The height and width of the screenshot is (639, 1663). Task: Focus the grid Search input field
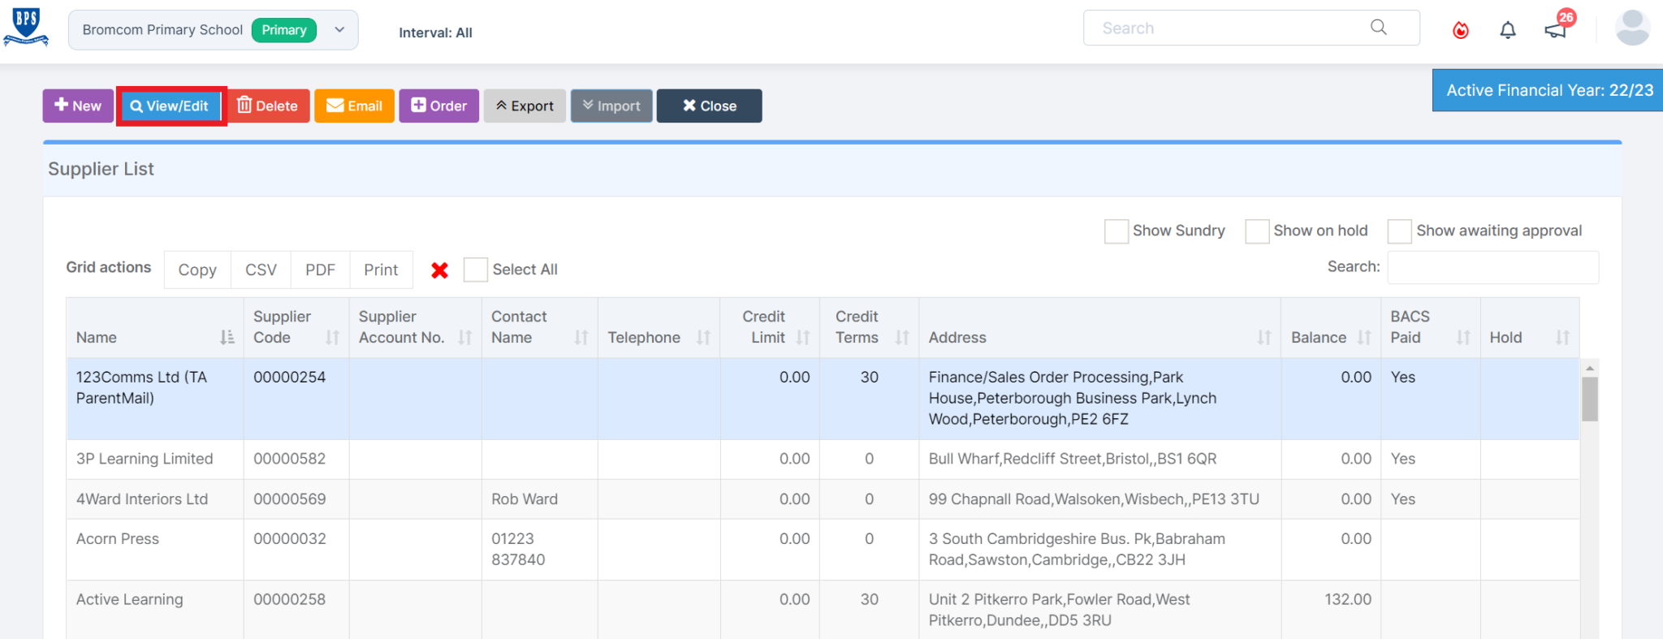coord(1492,267)
